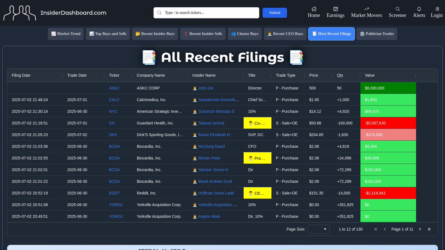Open the Screener via magnifier icon
445x250 pixels.
[x=398, y=9]
